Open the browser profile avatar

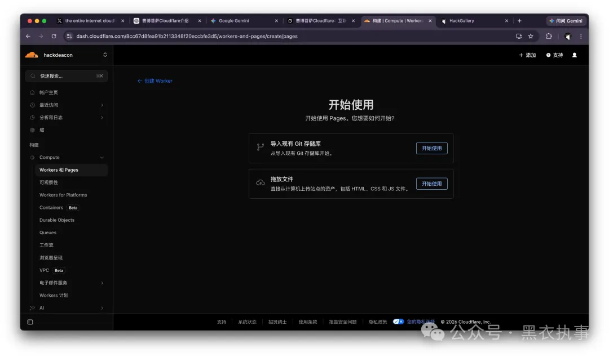coord(568,36)
